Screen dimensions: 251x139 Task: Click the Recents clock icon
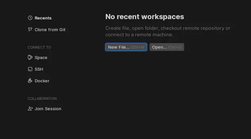click(x=30, y=18)
